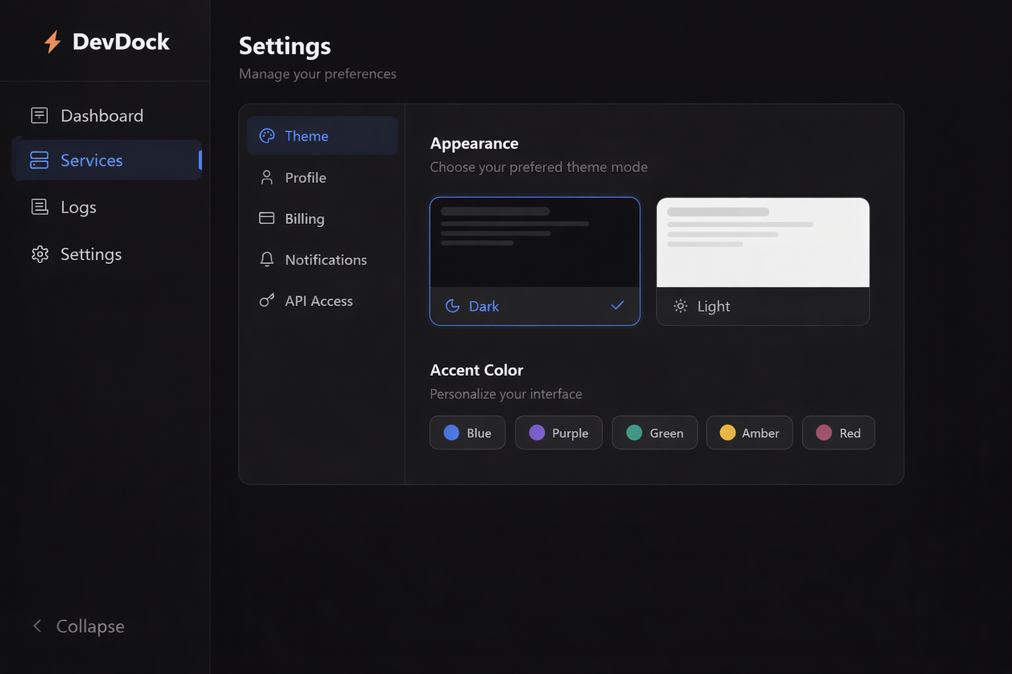Click the Services server icon
This screenshot has width=1012, height=674.
tap(40, 161)
